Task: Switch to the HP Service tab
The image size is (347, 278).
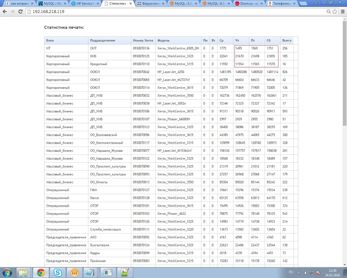Action: click(85, 4)
